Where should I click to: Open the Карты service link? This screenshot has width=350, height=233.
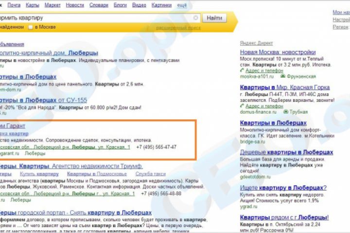click(33, 5)
